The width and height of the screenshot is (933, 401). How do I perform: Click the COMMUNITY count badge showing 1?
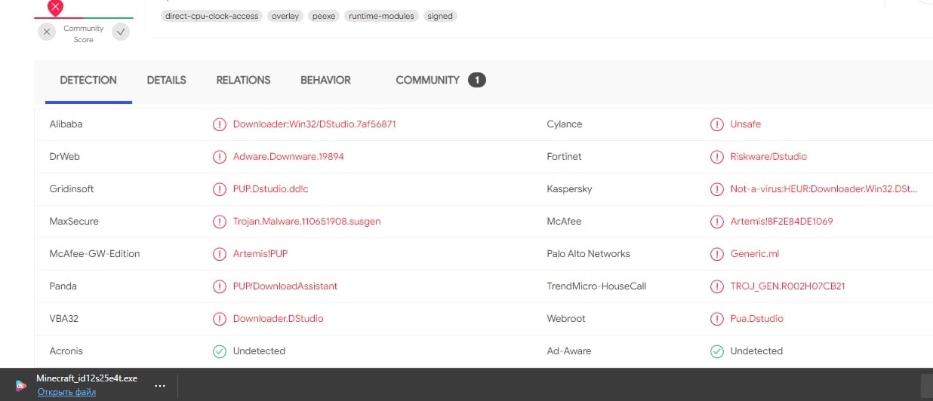coord(476,80)
